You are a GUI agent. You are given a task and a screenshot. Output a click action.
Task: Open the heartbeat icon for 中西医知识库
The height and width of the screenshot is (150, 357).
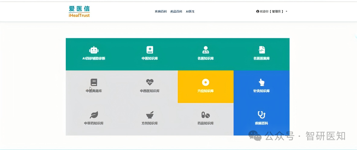(x=150, y=82)
